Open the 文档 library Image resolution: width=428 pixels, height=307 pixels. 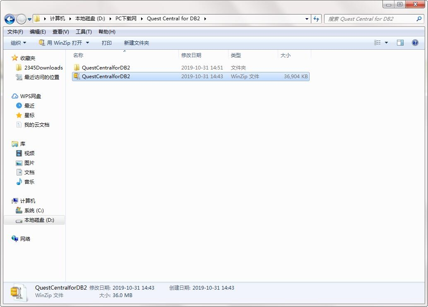tap(25, 172)
